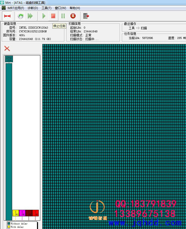
Task: Click the 扫描信息 group label
Action: [x=75, y=24]
